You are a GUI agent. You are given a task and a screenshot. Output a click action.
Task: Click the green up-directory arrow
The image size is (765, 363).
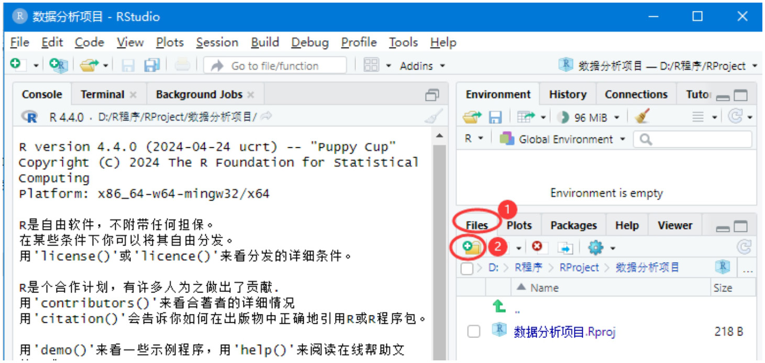(x=499, y=307)
